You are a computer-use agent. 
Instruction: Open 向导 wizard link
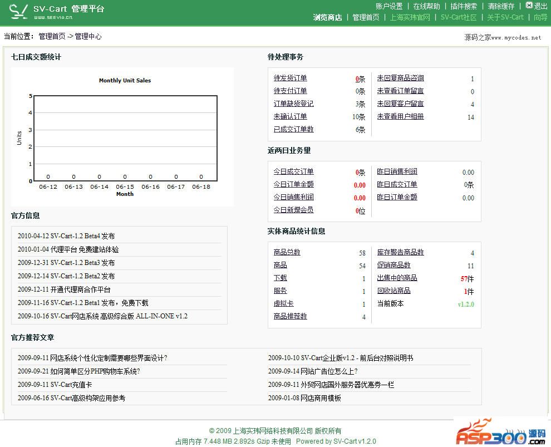(540, 17)
